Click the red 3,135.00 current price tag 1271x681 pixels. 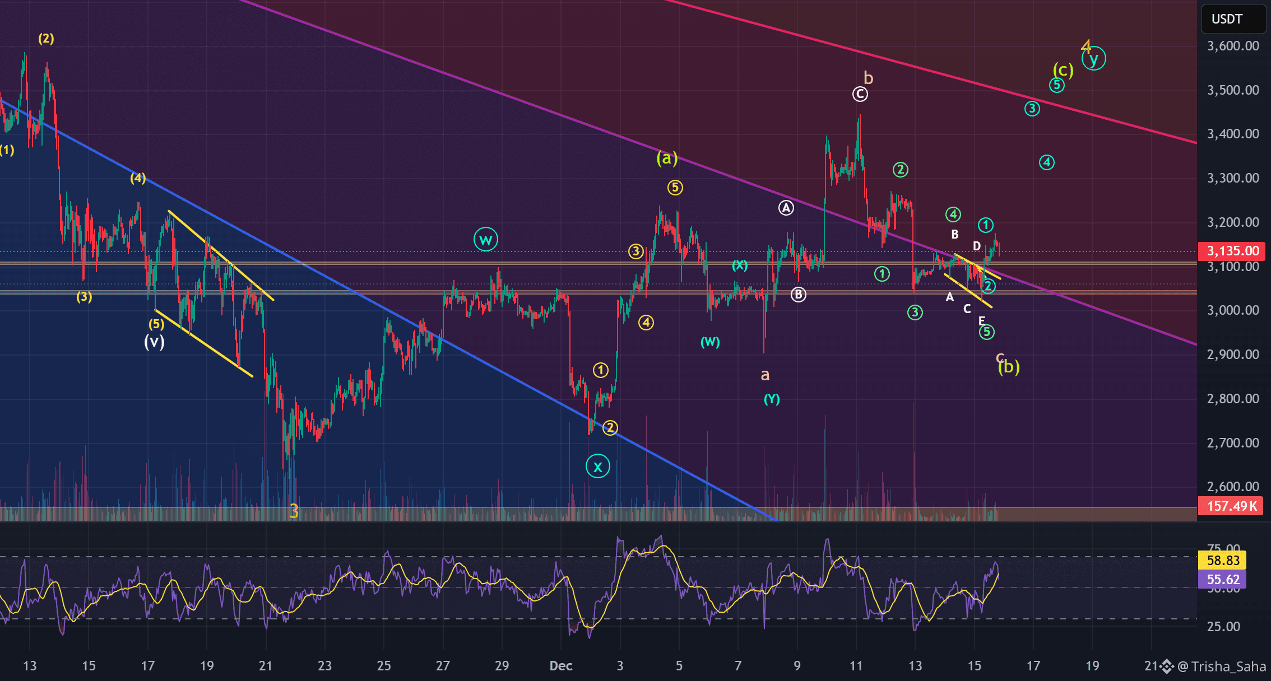click(x=1231, y=251)
